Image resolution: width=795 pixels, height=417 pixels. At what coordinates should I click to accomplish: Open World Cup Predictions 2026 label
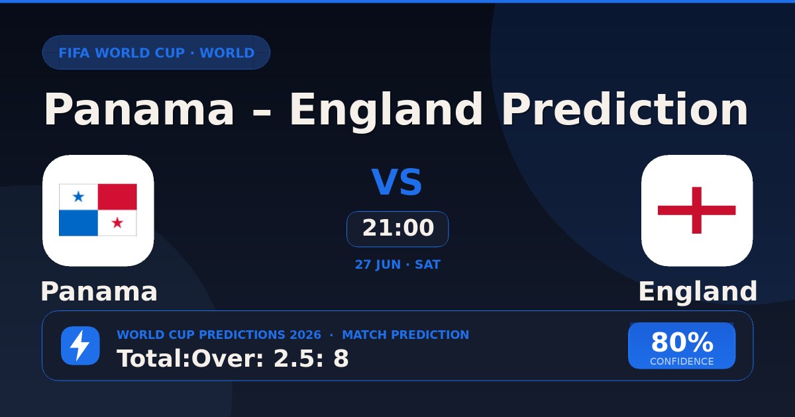219,335
